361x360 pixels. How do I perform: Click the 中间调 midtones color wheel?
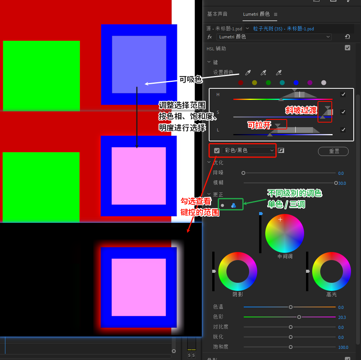coord(284,233)
